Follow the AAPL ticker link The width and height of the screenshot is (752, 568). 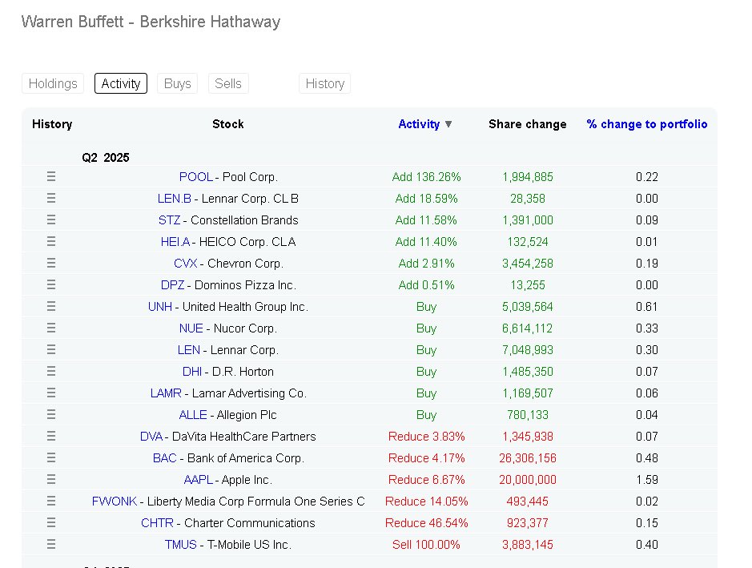click(199, 480)
